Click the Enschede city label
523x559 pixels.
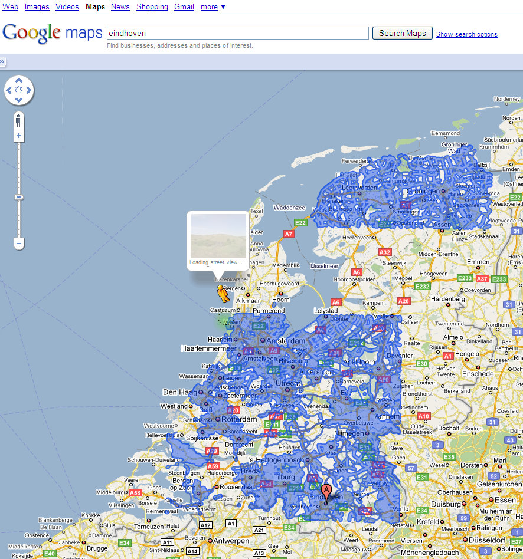point(478,374)
